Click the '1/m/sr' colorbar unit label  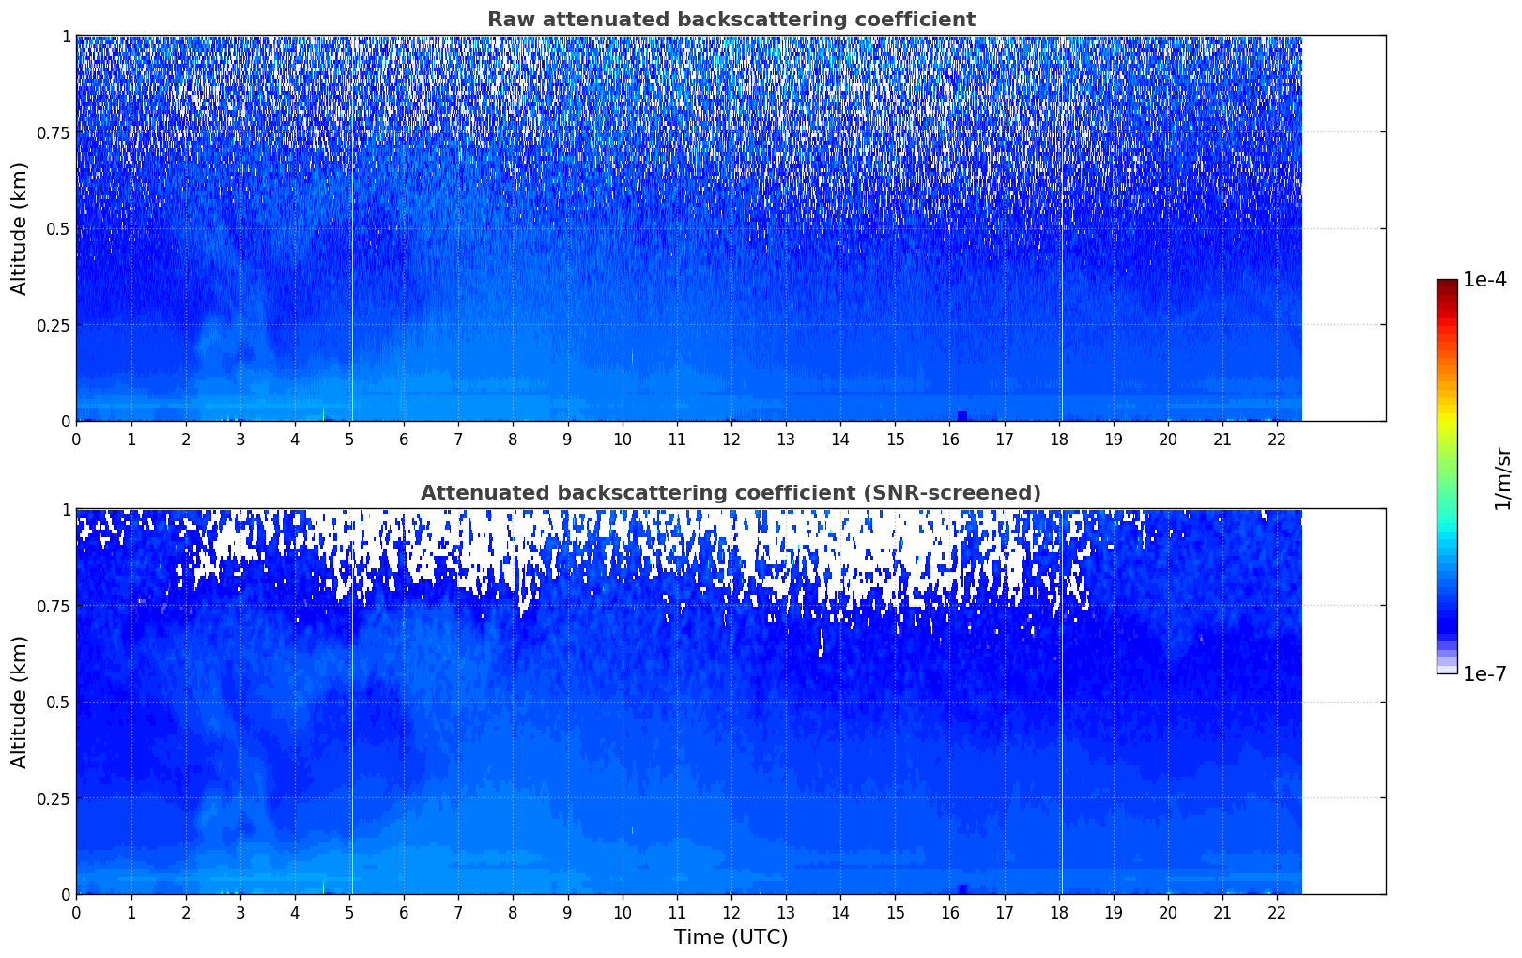pos(1502,477)
